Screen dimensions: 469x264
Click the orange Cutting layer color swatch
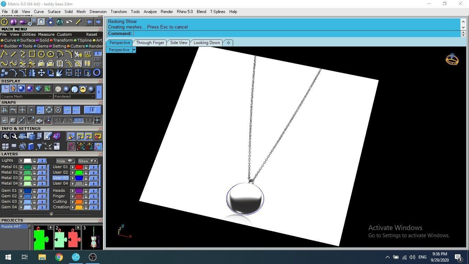click(x=79, y=202)
